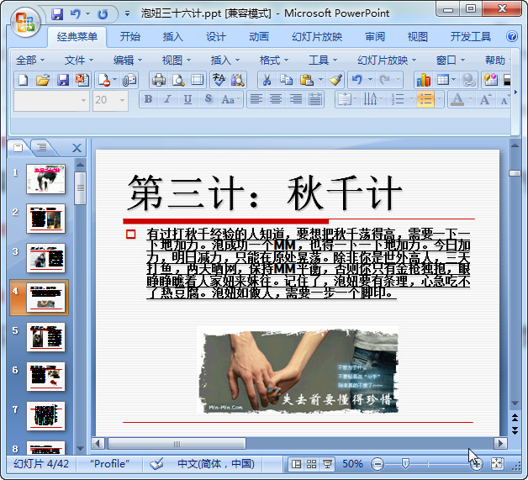This screenshot has width=528, height=480.
Task: Open Customize Quick Access Toolbar arrow
Action: (x=127, y=13)
